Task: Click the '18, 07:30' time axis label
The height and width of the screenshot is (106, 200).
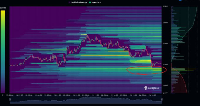Action: tap(19, 95)
